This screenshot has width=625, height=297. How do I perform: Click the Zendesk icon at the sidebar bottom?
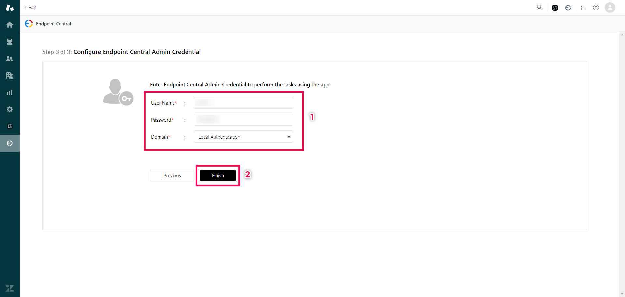pos(10,288)
